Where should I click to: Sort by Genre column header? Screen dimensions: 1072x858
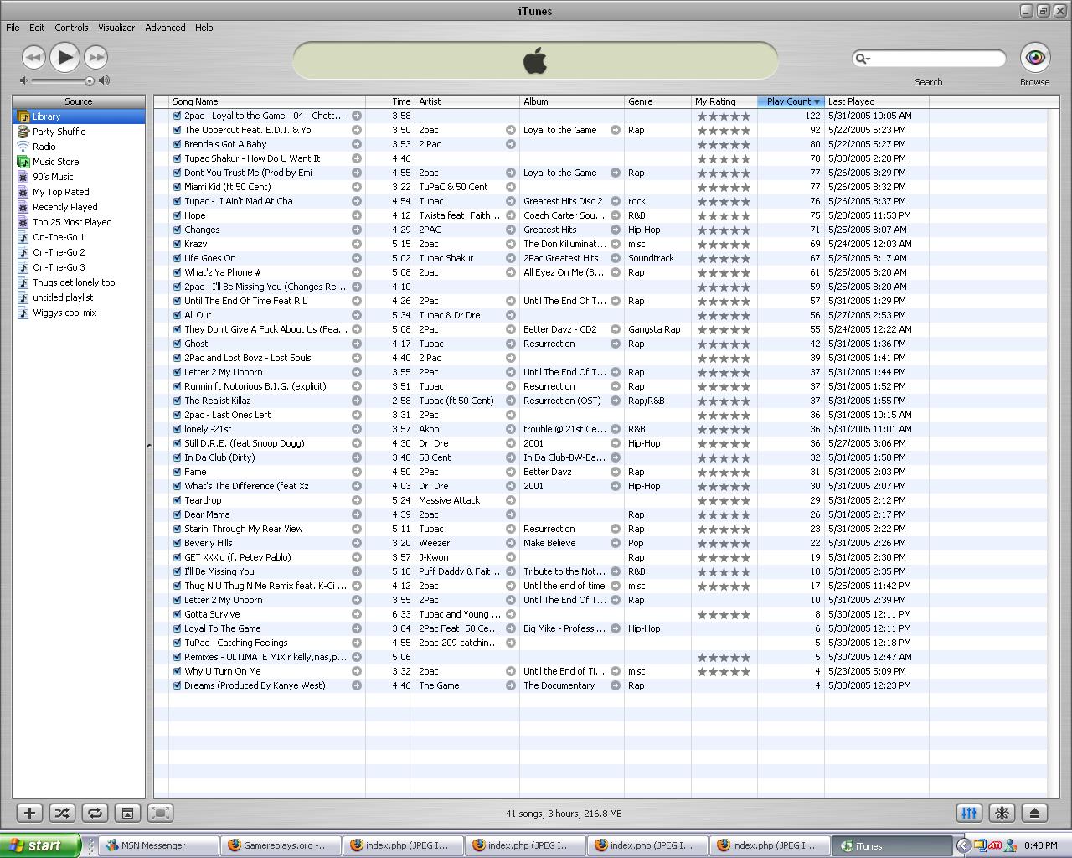(657, 101)
